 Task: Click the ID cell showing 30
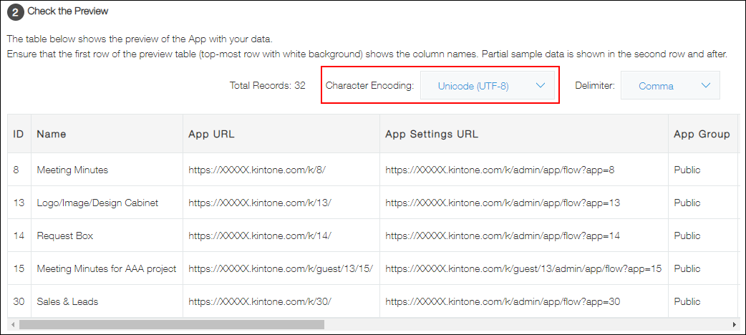click(x=19, y=301)
